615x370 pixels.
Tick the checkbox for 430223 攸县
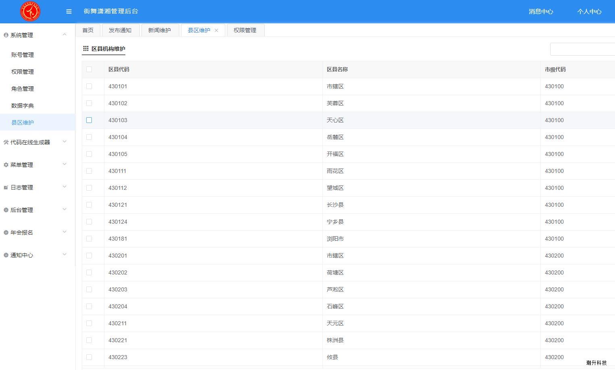tap(89, 357)
